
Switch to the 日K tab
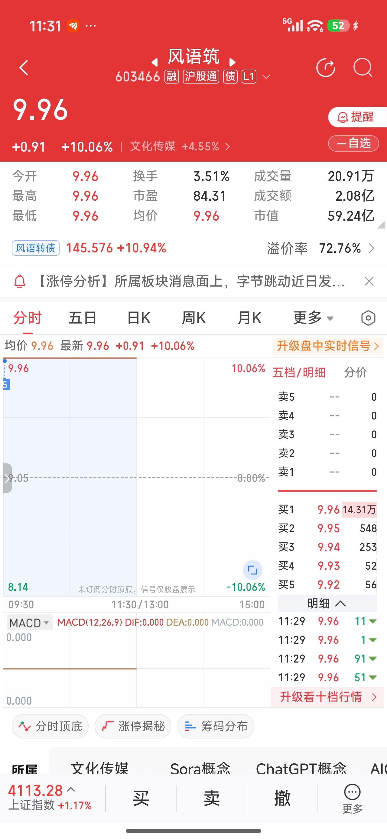pos(139,318)
